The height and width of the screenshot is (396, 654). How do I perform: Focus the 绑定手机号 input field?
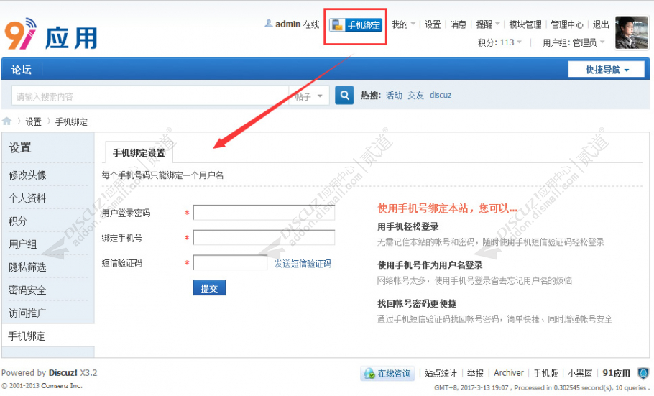pyautogui.click(x=264, y=237)
